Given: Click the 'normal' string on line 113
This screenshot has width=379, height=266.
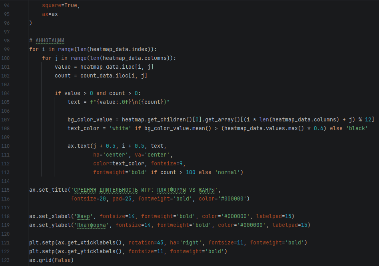Looking at the screenshot, I should [227, 172].
